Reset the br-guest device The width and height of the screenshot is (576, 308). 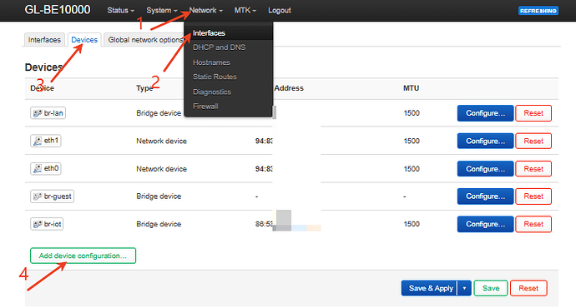533,196
